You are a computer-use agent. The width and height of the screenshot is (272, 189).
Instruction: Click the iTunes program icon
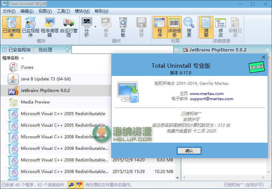13,67
